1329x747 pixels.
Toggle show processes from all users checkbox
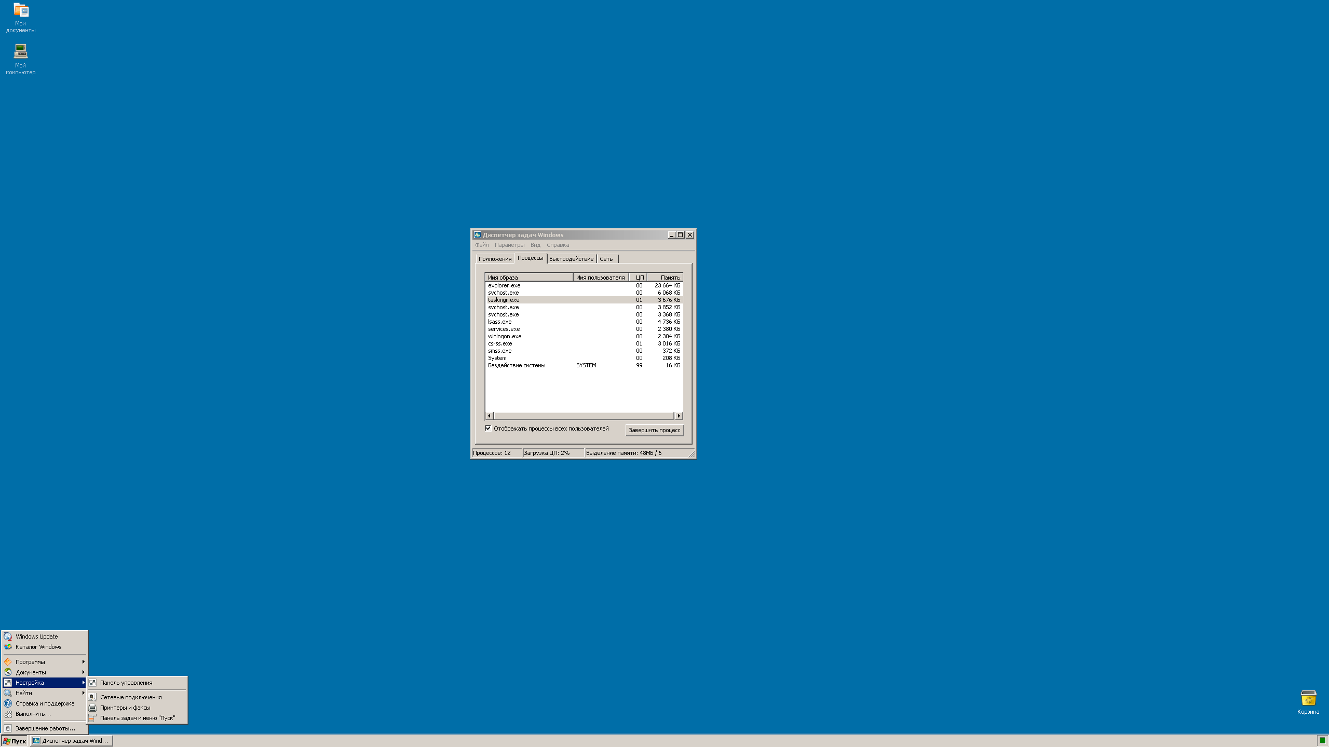pos(488,428)
